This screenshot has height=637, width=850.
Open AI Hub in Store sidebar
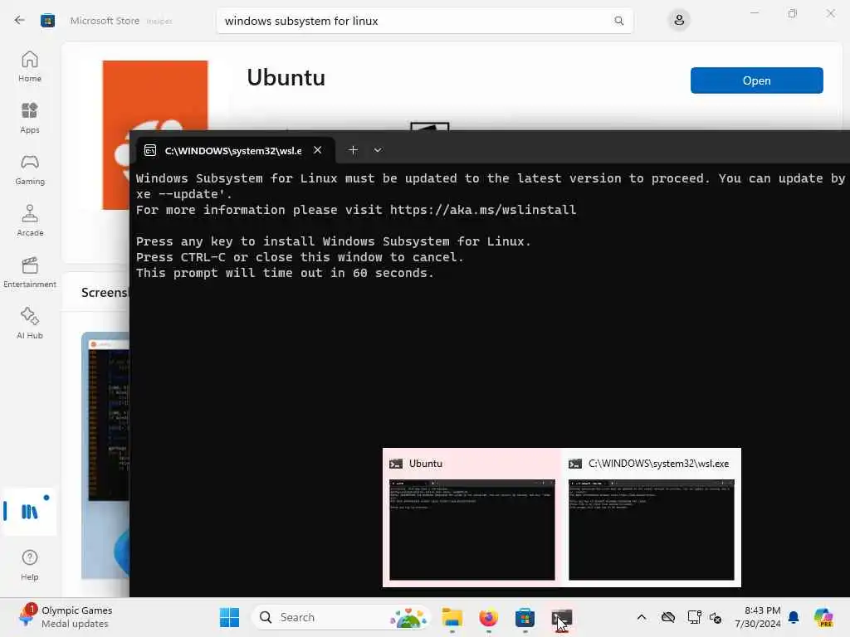point(30,324)
